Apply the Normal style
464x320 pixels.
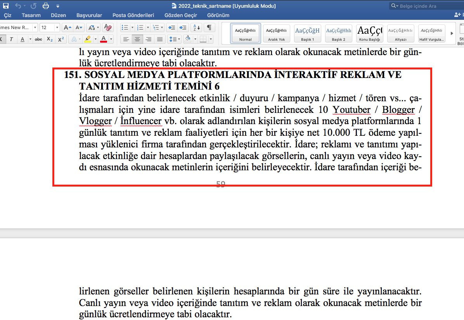tap(246, 33)
